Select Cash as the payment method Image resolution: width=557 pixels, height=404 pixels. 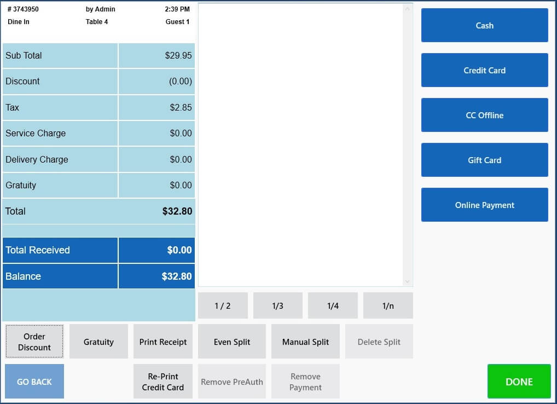[x=484, y=25]
